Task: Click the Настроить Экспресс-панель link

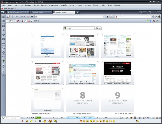Action: point(124,113)
